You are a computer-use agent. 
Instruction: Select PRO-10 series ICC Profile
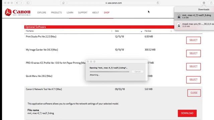(193, 67)
